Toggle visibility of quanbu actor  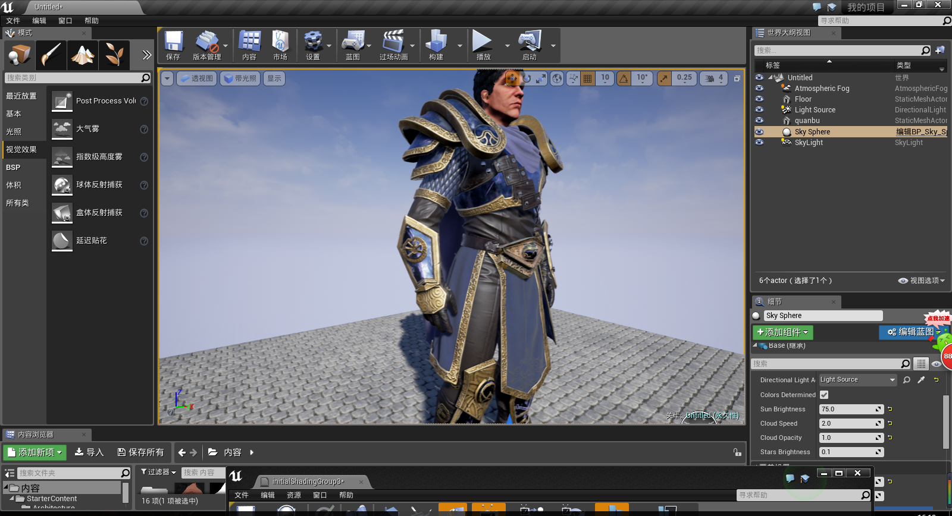(x=759, y=120)
